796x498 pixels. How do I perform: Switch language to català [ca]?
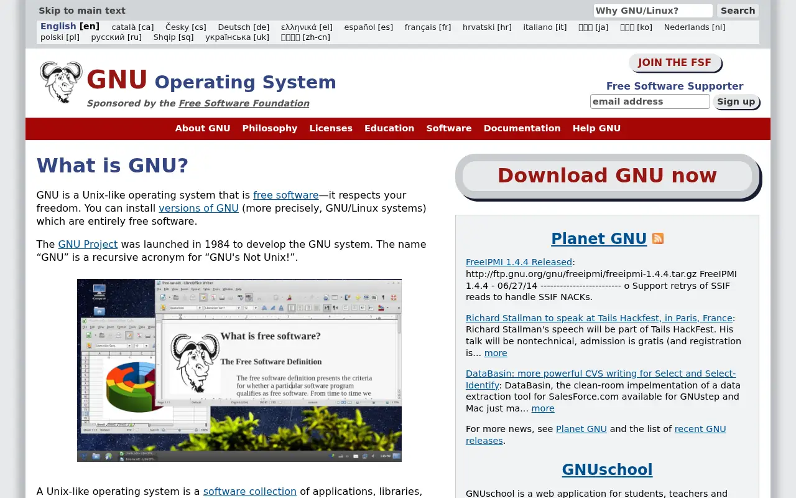pyautogui.click(x=132, y=27)
